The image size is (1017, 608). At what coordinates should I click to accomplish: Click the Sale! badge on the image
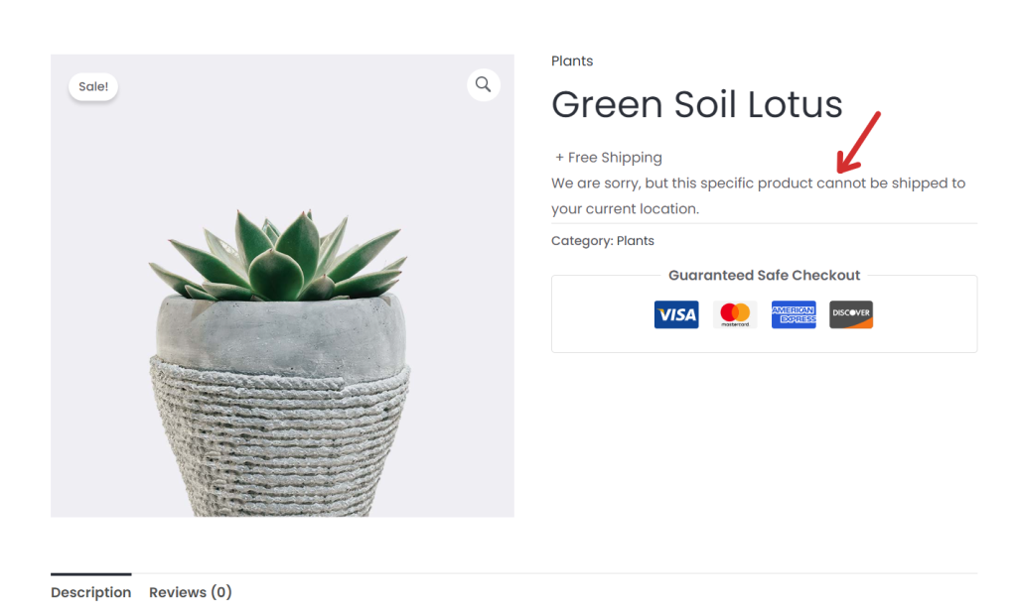[93, 86]
